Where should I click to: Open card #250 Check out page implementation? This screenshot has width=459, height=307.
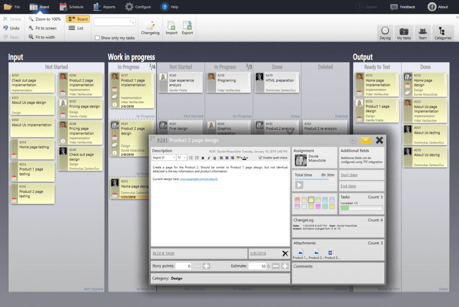tap(32, 83)
